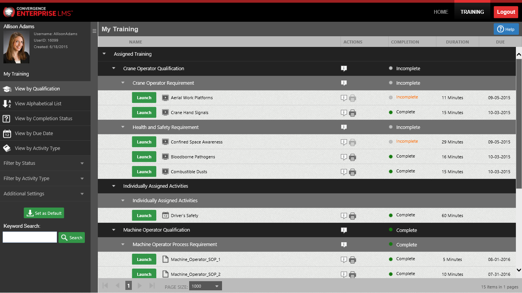Viewport: 522px width, 293px height.
Task: Click My Training in the sidebar
Action: (16, 74)
